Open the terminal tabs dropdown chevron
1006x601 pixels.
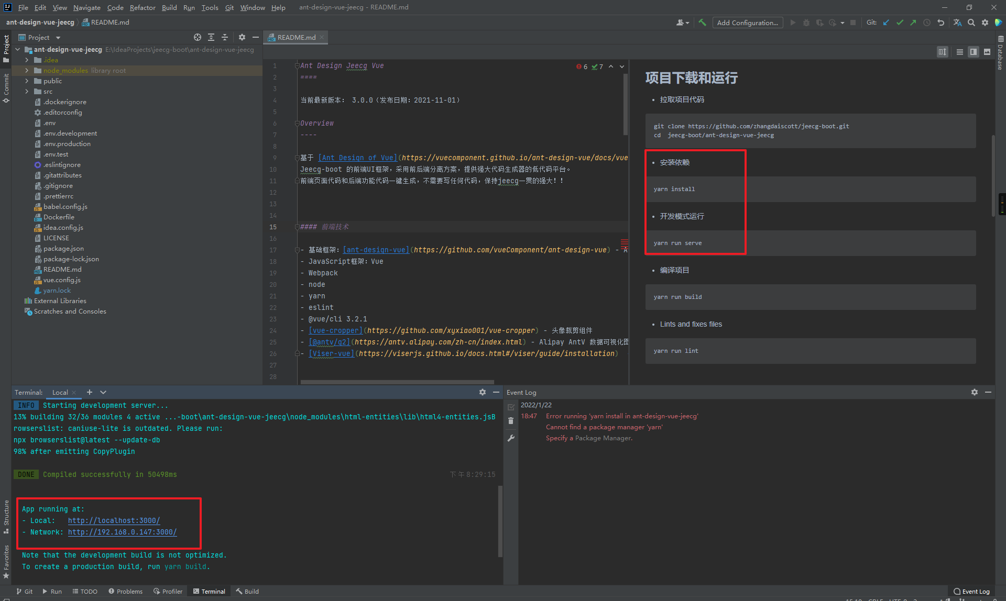[103, 392]
